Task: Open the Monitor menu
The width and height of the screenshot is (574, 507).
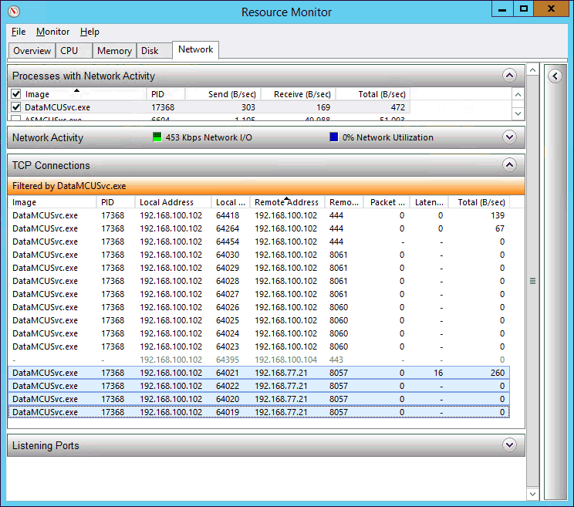Action: point(52,32)
